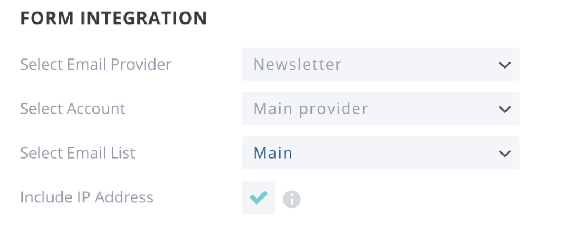Uncheck the Include IP Address checkbox

pos(259,197)
